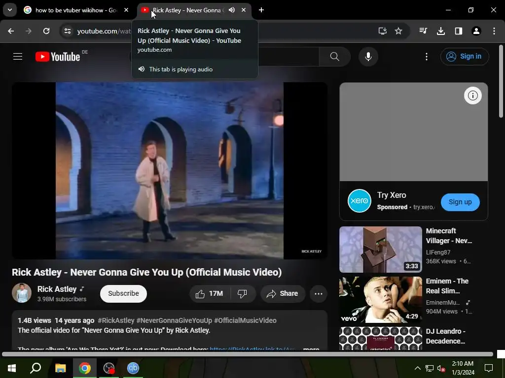
Task: Open a new browser tab
Action: point(261,10)
